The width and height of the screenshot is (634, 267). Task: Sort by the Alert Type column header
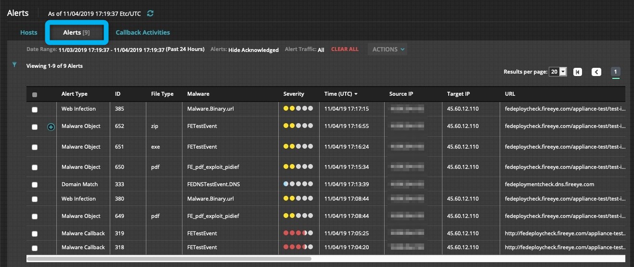tap(75, 94)
